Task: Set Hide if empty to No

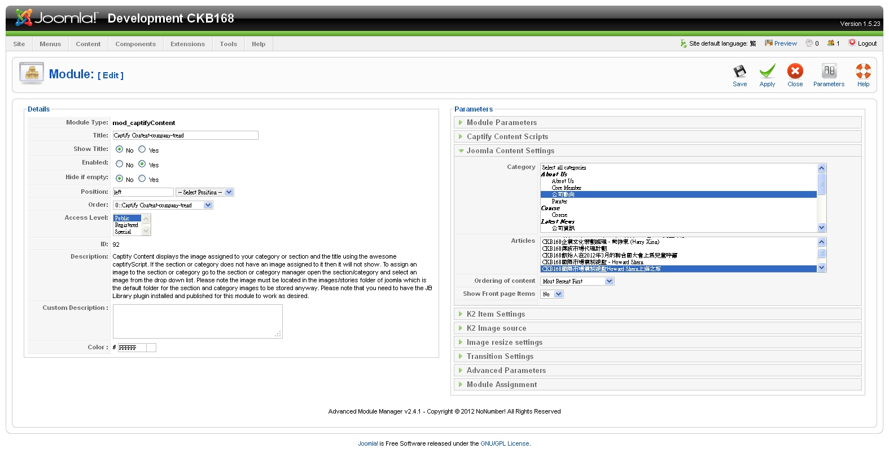Action: pyautogui.click(x=119, y=179)
